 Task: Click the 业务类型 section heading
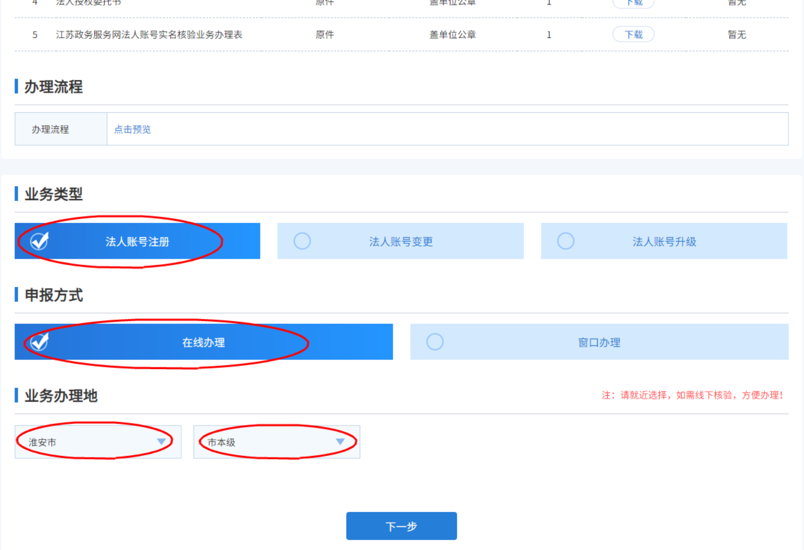(53, 194)
